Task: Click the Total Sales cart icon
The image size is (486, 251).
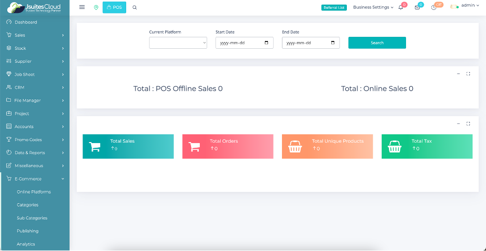Action: point(95,147)
